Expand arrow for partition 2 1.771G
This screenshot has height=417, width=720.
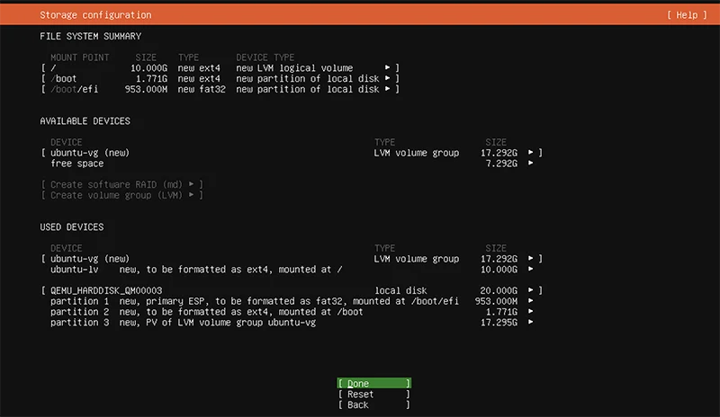530,311
